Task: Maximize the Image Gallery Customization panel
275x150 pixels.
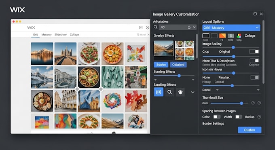Action: point(255,14)
